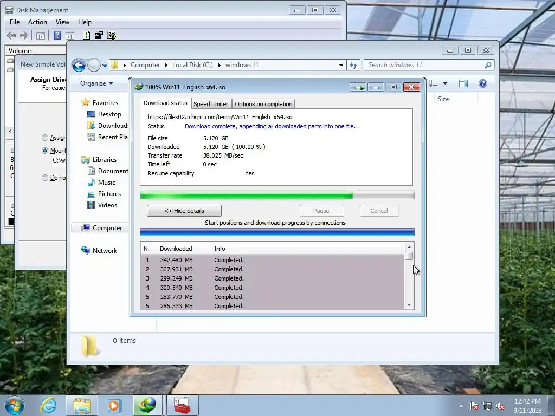Select Network in navigation pane
555x416 pixels.
105,251
